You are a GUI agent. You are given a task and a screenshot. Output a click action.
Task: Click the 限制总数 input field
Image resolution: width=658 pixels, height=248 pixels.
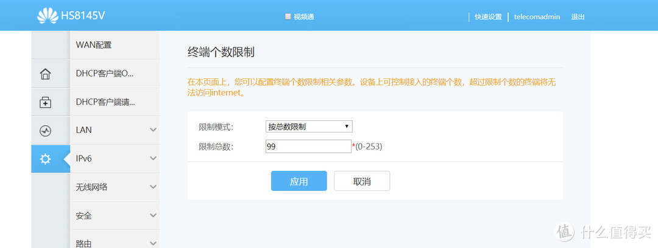308,146
